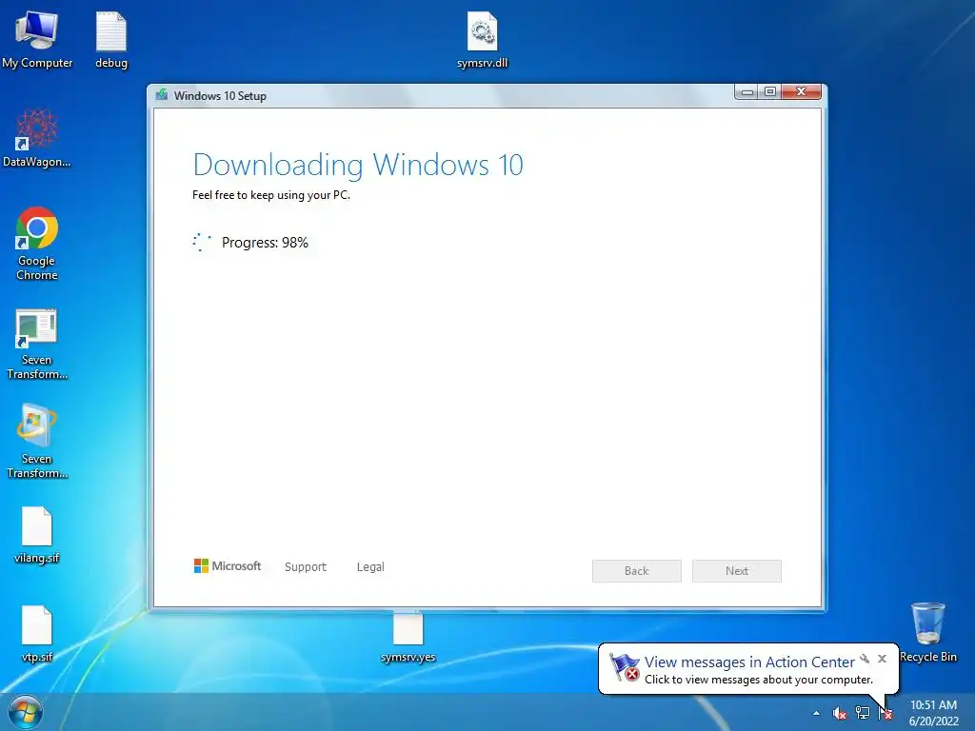Click the flag icon in Action Center balloon
The height and width of the screenshot is (731, 975).
coord(625,667)
